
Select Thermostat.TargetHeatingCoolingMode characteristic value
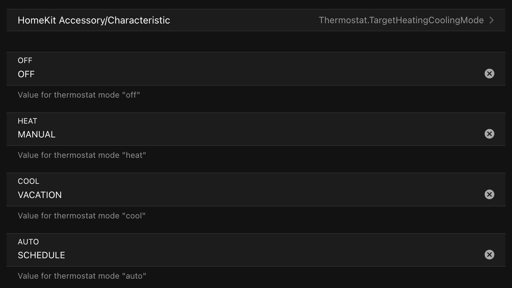coord(401,20)
